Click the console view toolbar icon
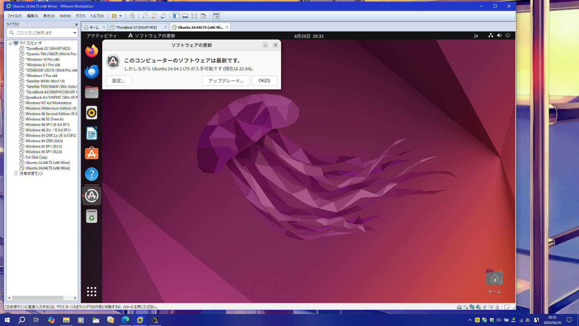The width and height of the screenshot is (579, 326). click(x=216, y=16)
